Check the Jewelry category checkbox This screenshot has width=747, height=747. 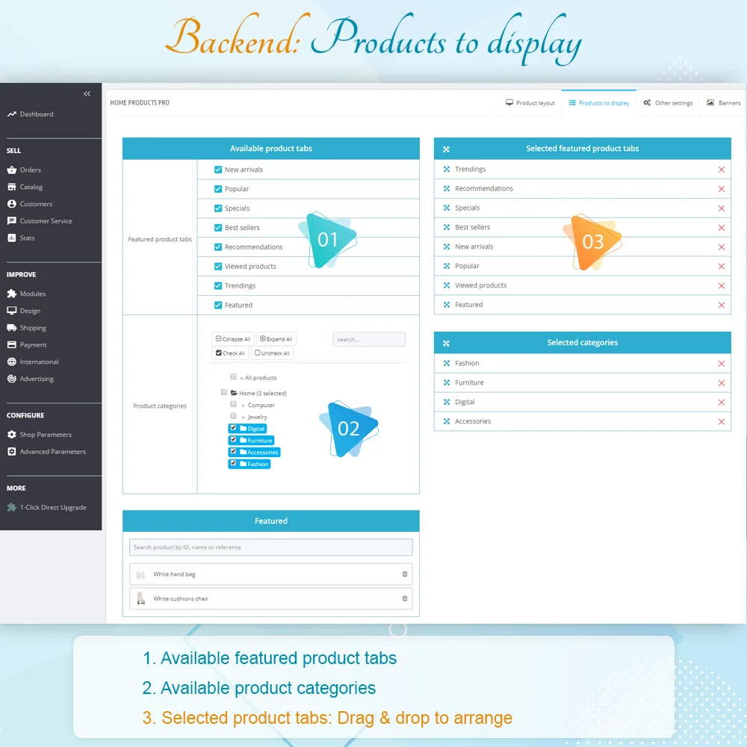pyautogui.click(x=234, y=416)
